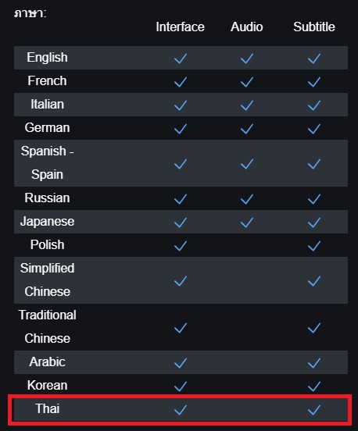Screen dimensions: 358x431
Task: Select the Audio column header
Action: click(x=247, y=27)
